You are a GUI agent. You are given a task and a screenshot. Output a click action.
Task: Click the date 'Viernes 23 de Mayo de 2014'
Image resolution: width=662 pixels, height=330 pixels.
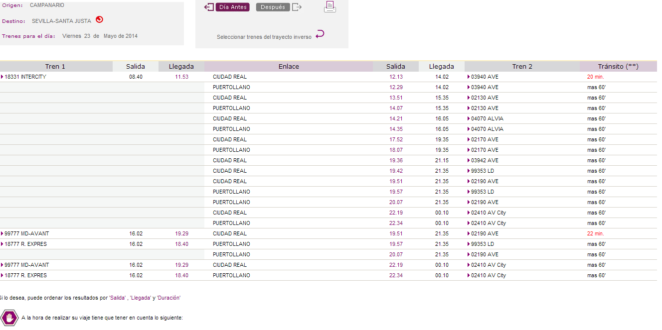coord(100,36)
